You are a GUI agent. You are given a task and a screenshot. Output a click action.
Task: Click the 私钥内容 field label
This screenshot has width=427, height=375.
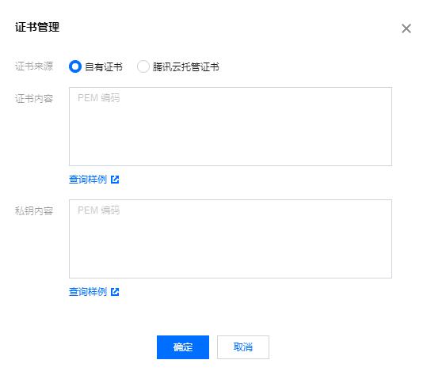[x=34, y=210]
